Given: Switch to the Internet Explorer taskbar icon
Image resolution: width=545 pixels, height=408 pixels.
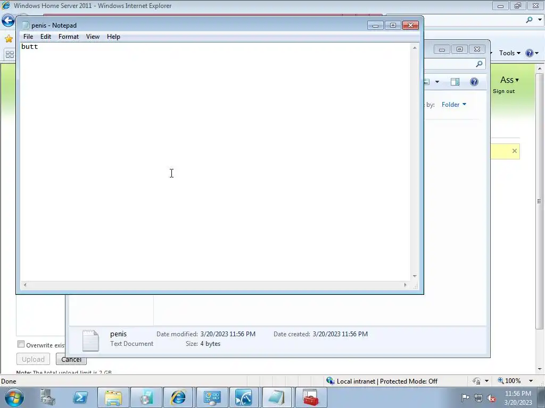Looking at the screenshot, I should click(x=178, y=397).
